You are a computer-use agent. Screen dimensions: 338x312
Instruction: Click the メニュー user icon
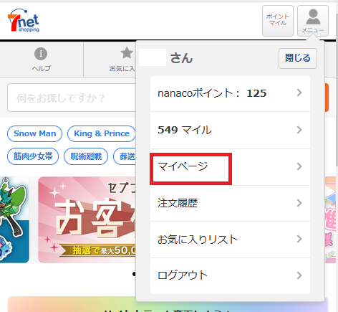point(313,21)
